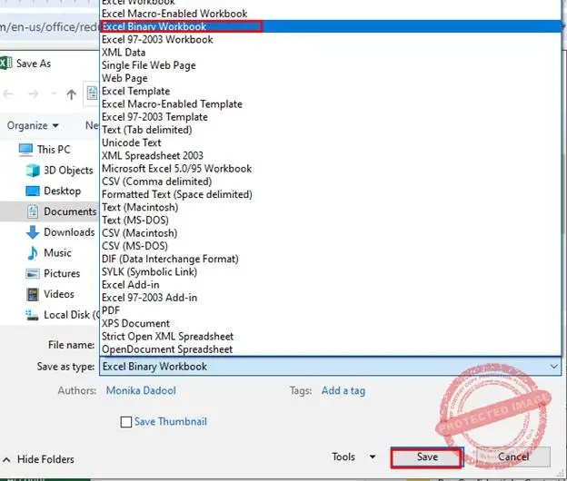The height and width of the screenshot is (481, 567).
Task: Choose Excel Binary Workbook in the list
Action: pos(330,26)
